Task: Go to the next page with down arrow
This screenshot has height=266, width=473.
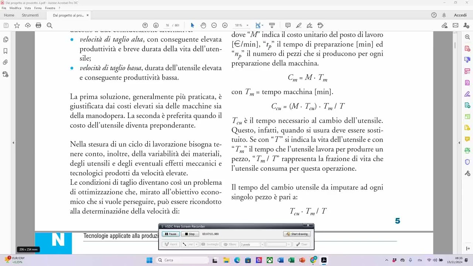Action: pos(156,25)
